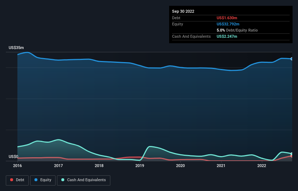Select the Cash And Equivalents end marker
Image resolution: width=298 pixels, height=191 pixels.
pyautogui.click(x=292, y=154)
